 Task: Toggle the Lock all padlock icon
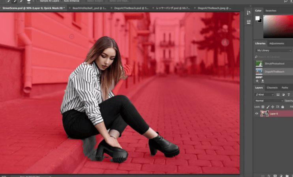click(283, 107)
